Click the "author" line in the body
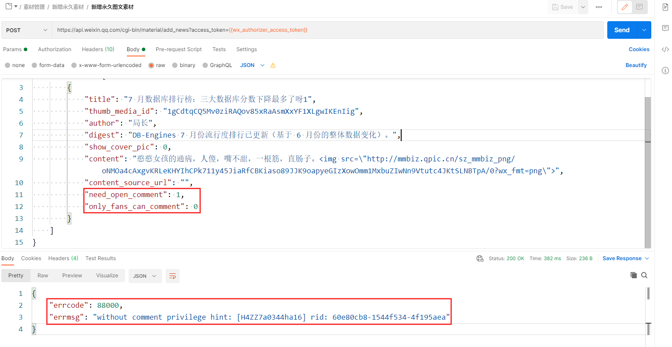 [x=120, y=123]
